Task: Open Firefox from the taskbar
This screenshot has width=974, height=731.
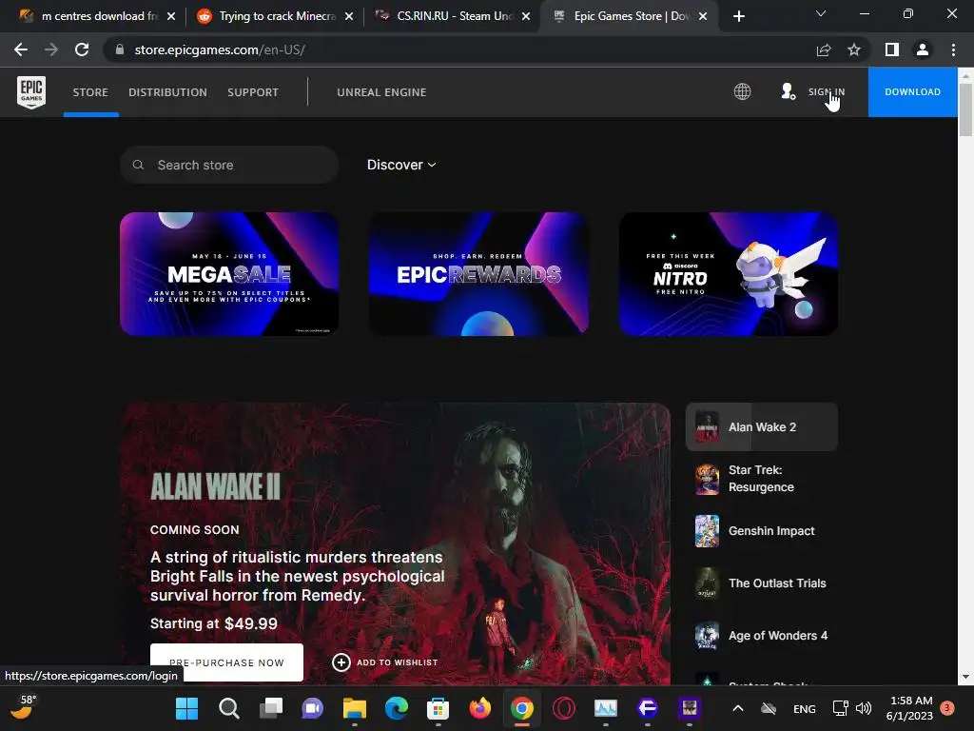Action: tap(480, 708)
